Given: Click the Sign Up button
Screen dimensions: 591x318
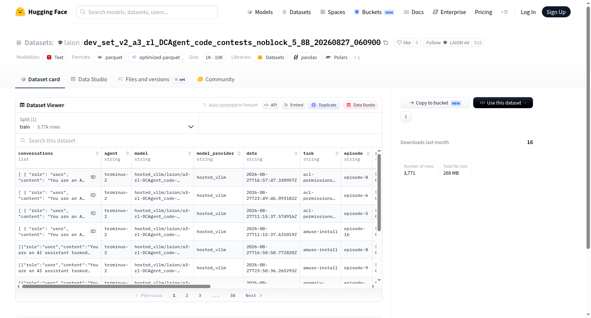Looking at the screenshot, I should 556,12.
